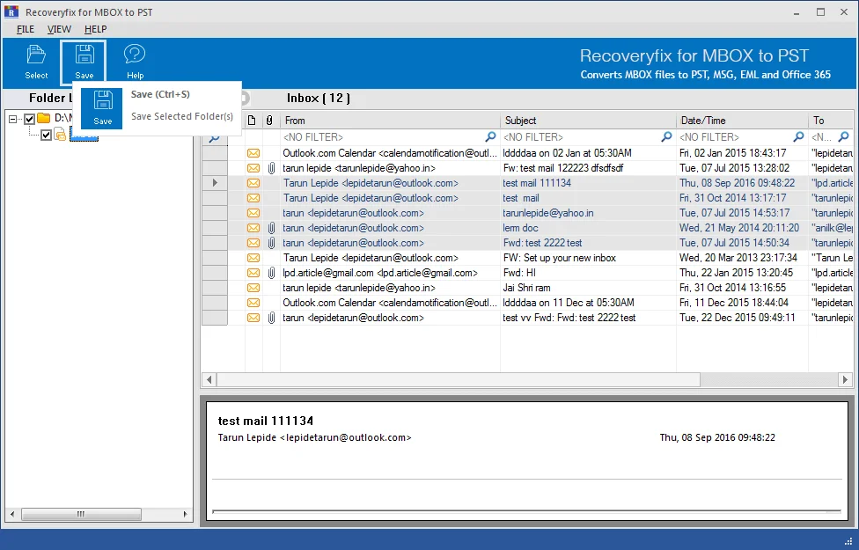This screenshot has width=859, height=550.
Task: Click date 'Wed, 20 Mar 2013 23:17:34'
Action: (x=738, y=258)
